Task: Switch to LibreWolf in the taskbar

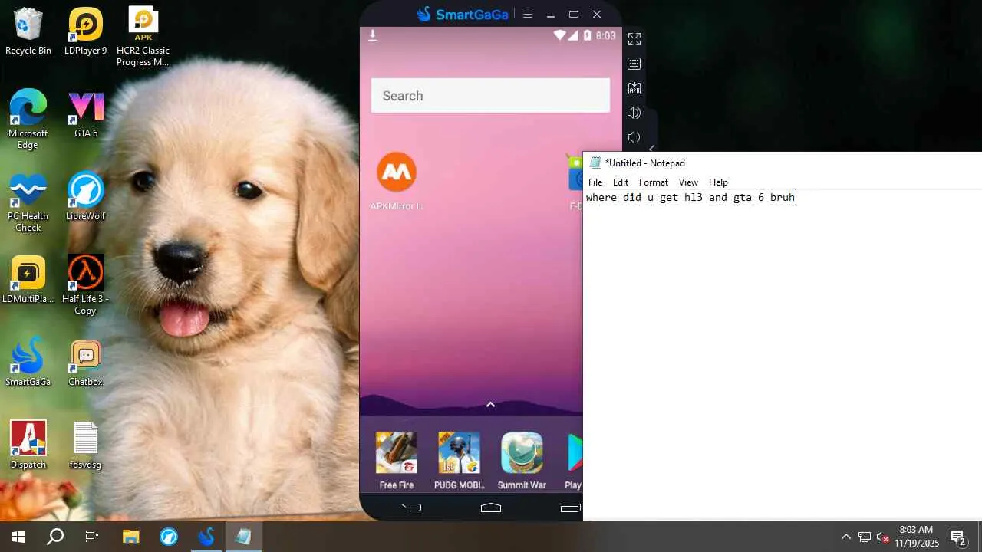Action: click(x=169, y=537)
